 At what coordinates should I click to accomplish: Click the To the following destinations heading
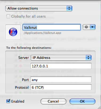[x=29, y=48]
